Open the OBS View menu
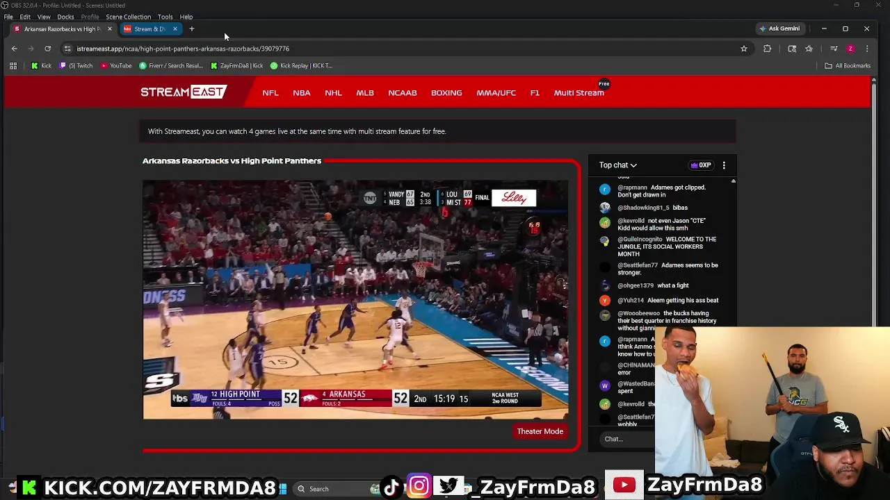Image resolution: width=890 pixels, height=500 pixels. point(44,17)
